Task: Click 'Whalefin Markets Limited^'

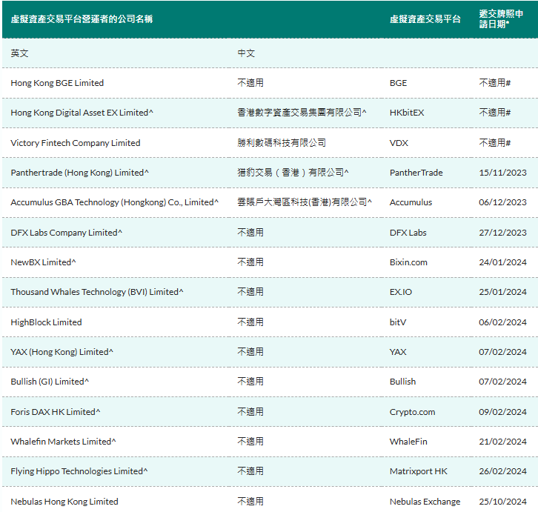Action: 63,442
